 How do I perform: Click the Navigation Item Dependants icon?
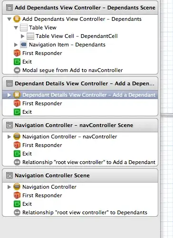click(24, 45)
